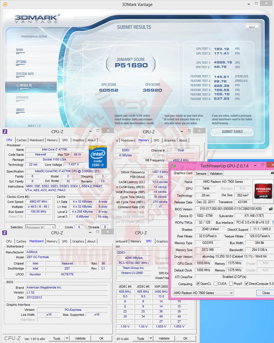Screen dimensions: 274x343
Task: Toggle the DirectCompute 5.0 checkbox
Action: [247, 284]
